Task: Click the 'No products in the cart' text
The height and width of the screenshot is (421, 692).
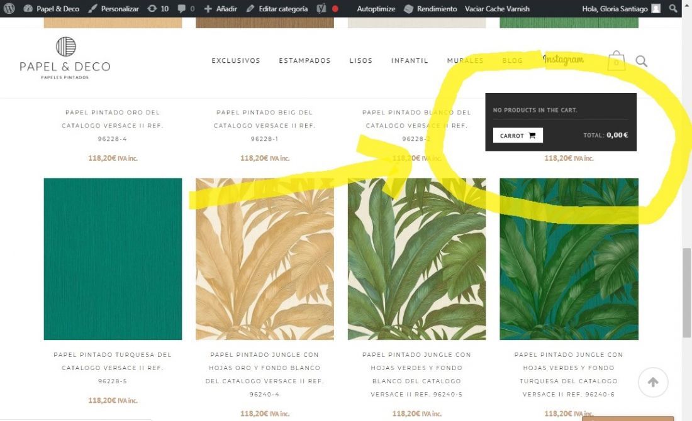Action: click(535, 110)
